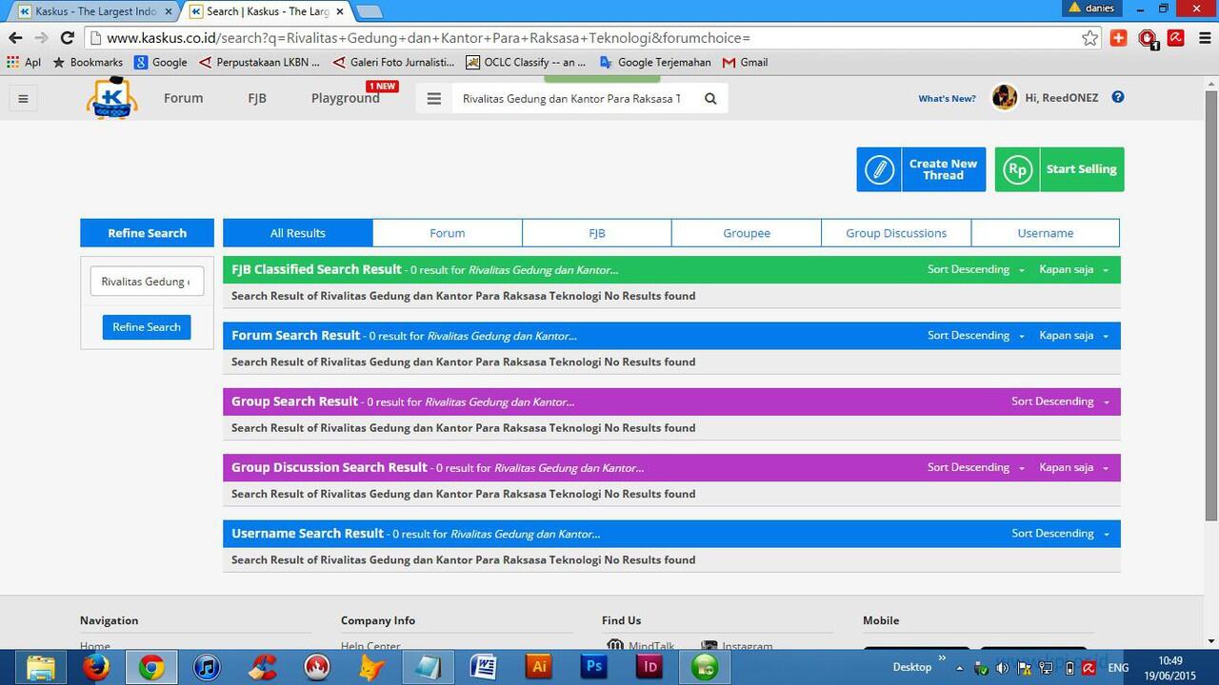Open the help question mark icon
This screenshot has height=685, width=1219.
click(x=1118, y=97)
